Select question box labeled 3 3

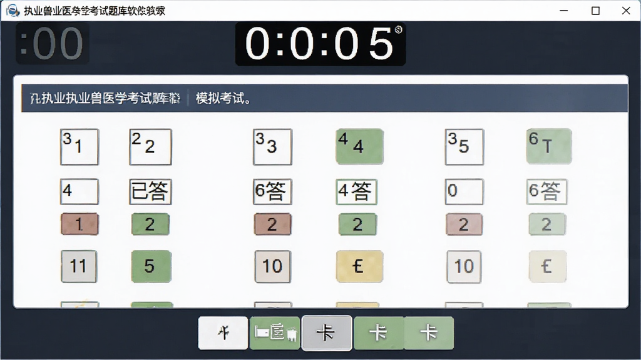click(x=272, y=147)
